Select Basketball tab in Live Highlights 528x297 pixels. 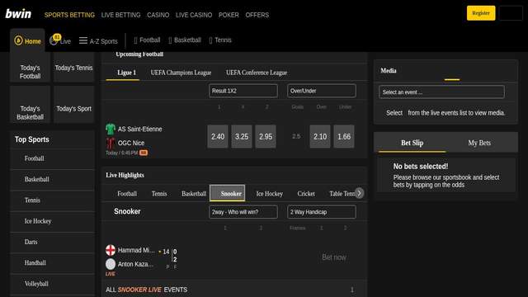click(x=194, y=194)
